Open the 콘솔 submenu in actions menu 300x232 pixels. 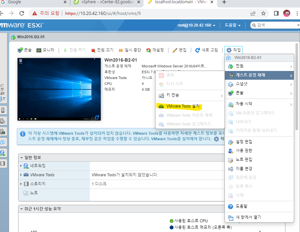pyautogui.click(x=259, y=93)
